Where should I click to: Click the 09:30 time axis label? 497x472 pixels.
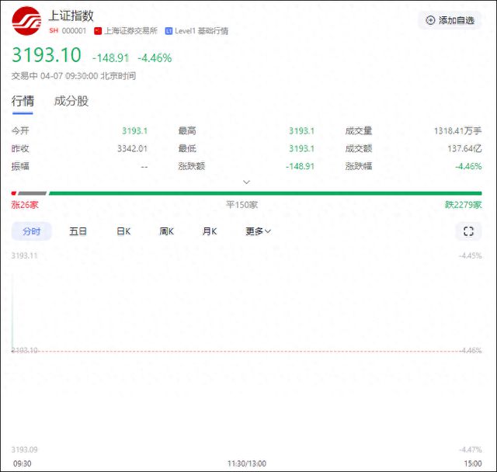[23, 463]
